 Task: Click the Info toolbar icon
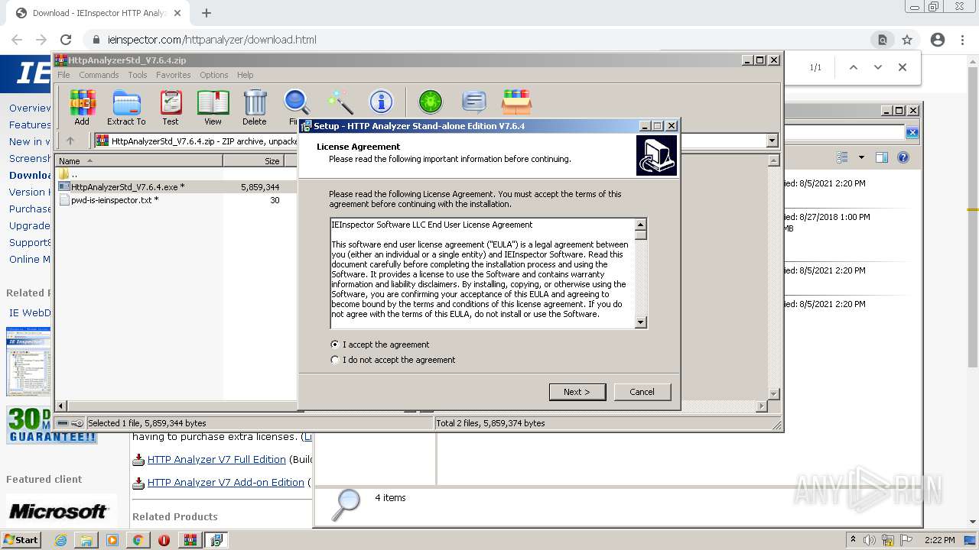tap(381, 102)
